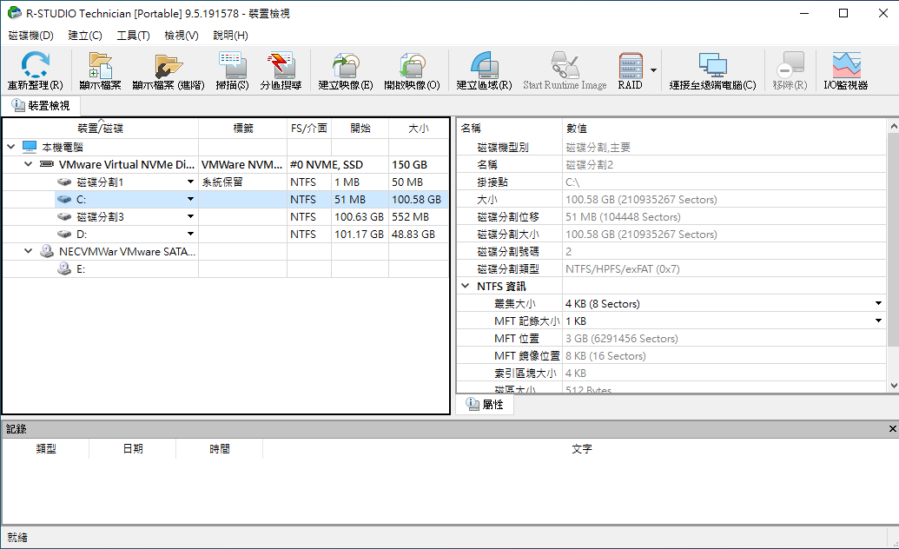The height and width of the screenshot is (549, 899).
Task: Open dropdown arrow for 磁碟分割1 row
Action: tap(190, 182)
